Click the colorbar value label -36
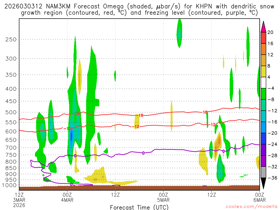This screenshot has height=210, width=280. click(272, 178)
